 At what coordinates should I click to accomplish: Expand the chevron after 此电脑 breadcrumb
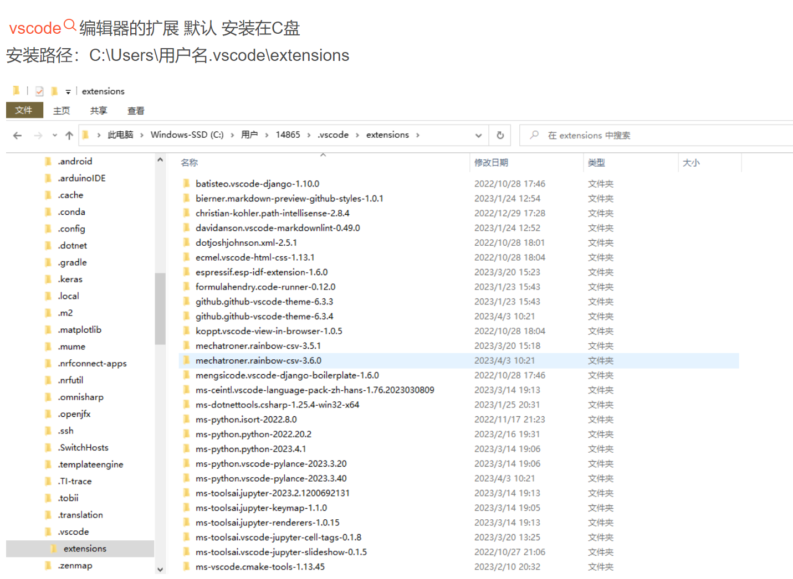tap(142, 135)
